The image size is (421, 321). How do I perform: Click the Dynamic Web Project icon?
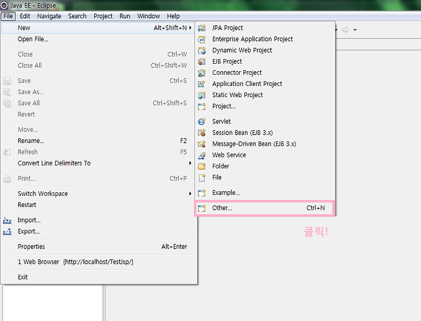202,50
